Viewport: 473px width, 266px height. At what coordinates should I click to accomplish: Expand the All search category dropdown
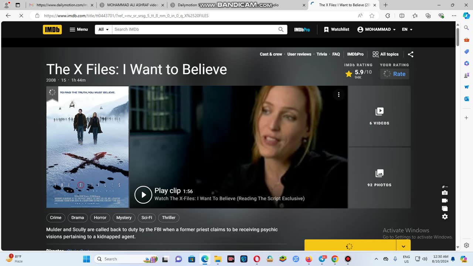pos(103,30)
